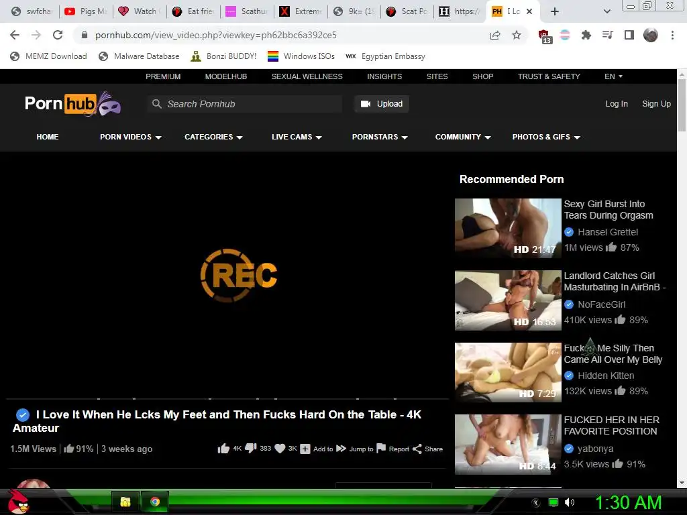Click the site logo in the header
The image size is (687, 515).
click(72, 104)
